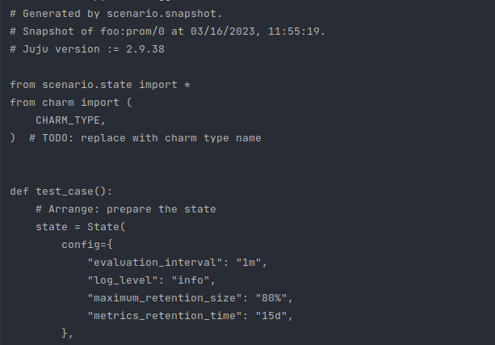
Task: Click the State( constructor call
Action: point(107,227)
